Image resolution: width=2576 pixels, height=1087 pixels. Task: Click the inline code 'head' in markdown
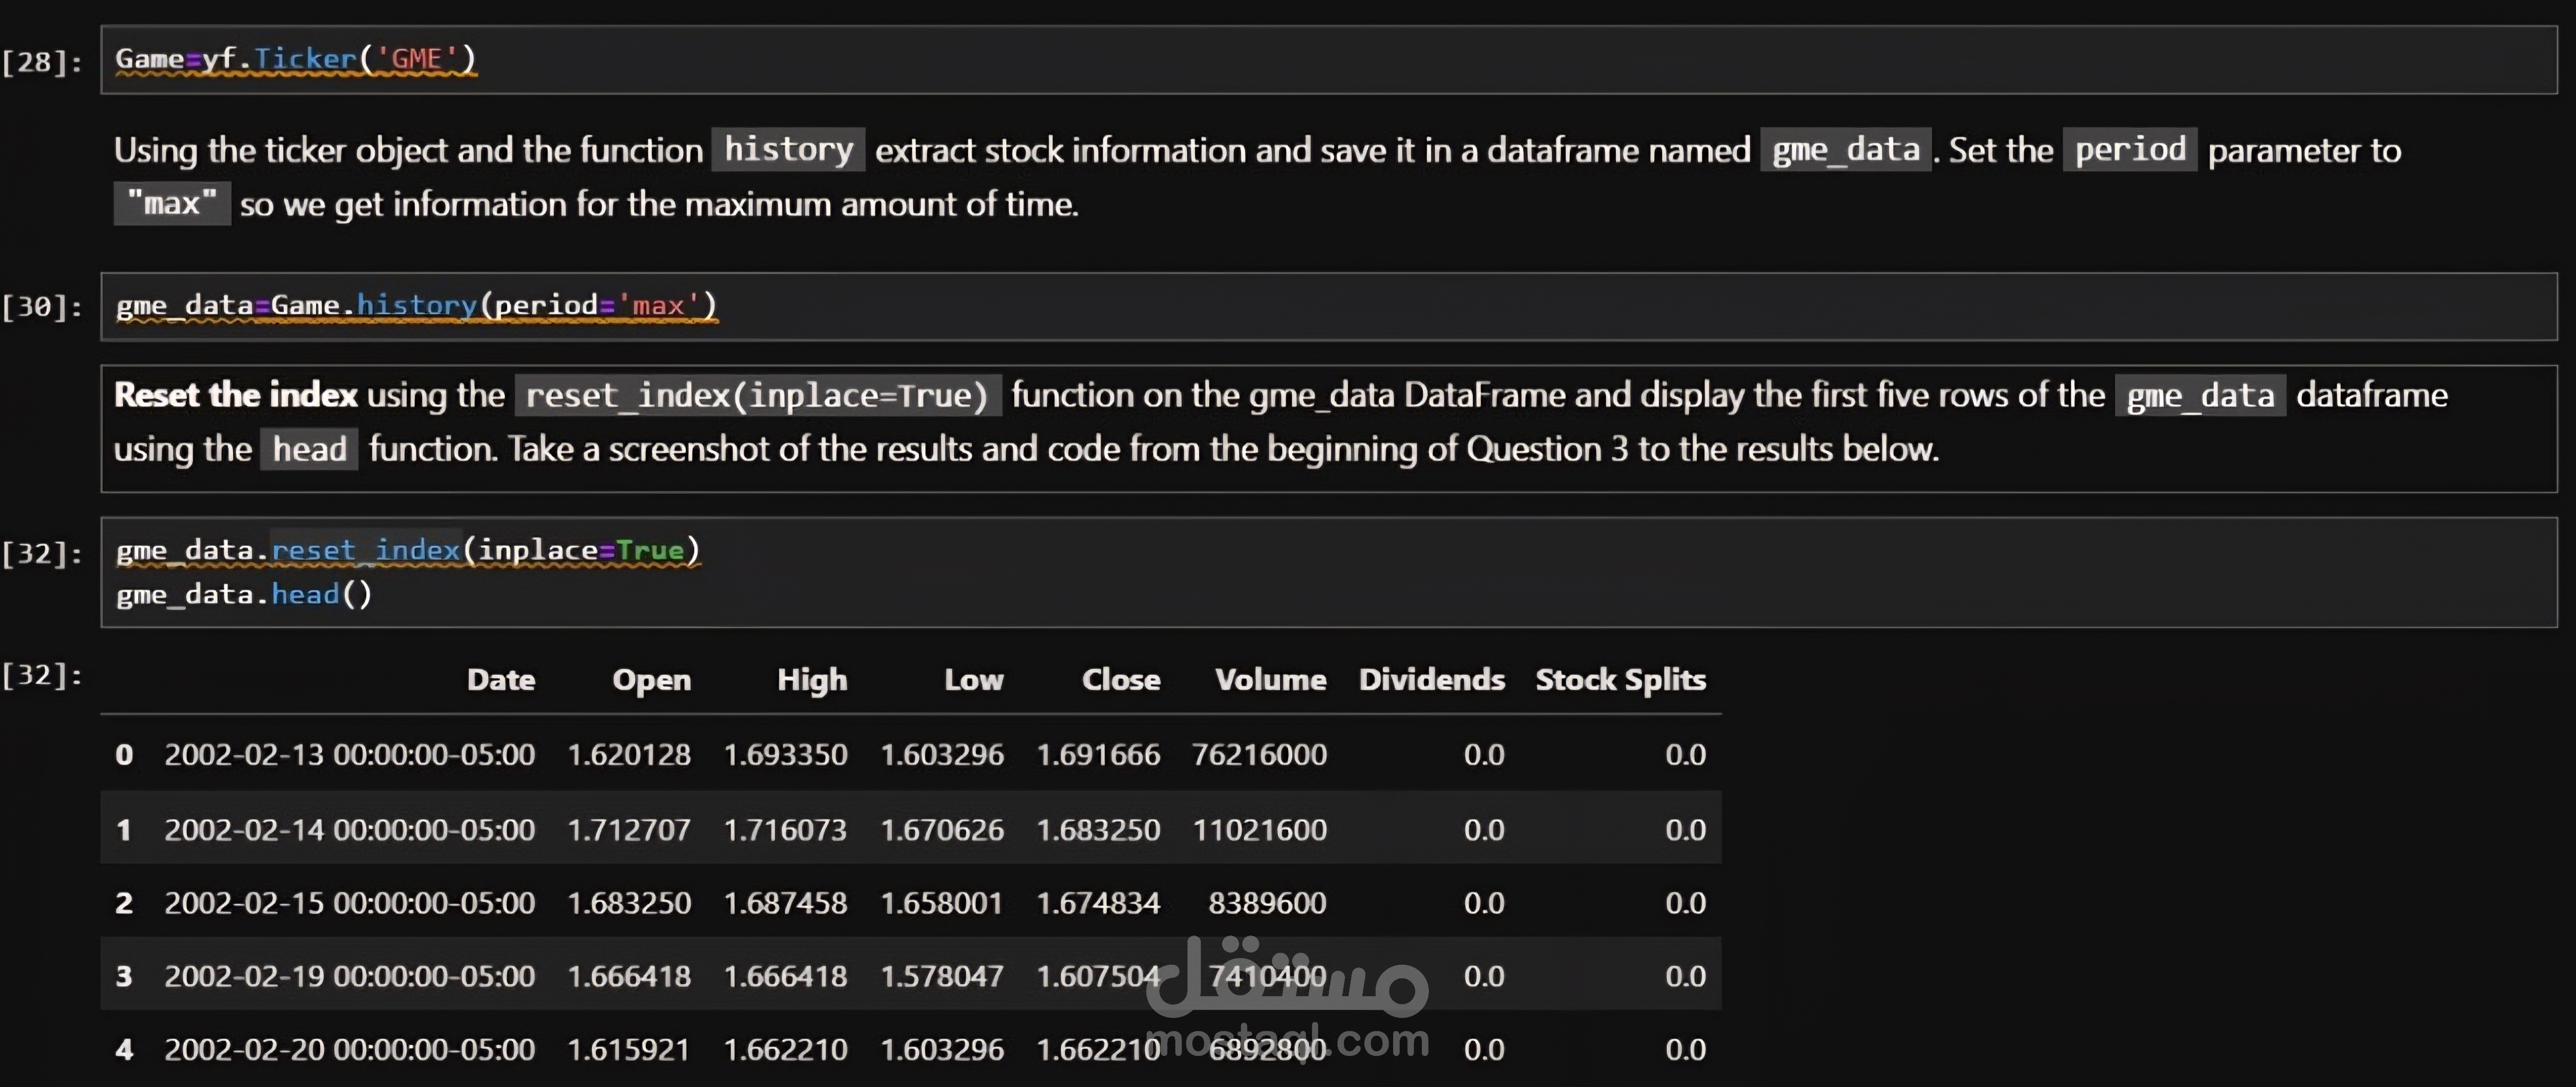coord(309,449)
